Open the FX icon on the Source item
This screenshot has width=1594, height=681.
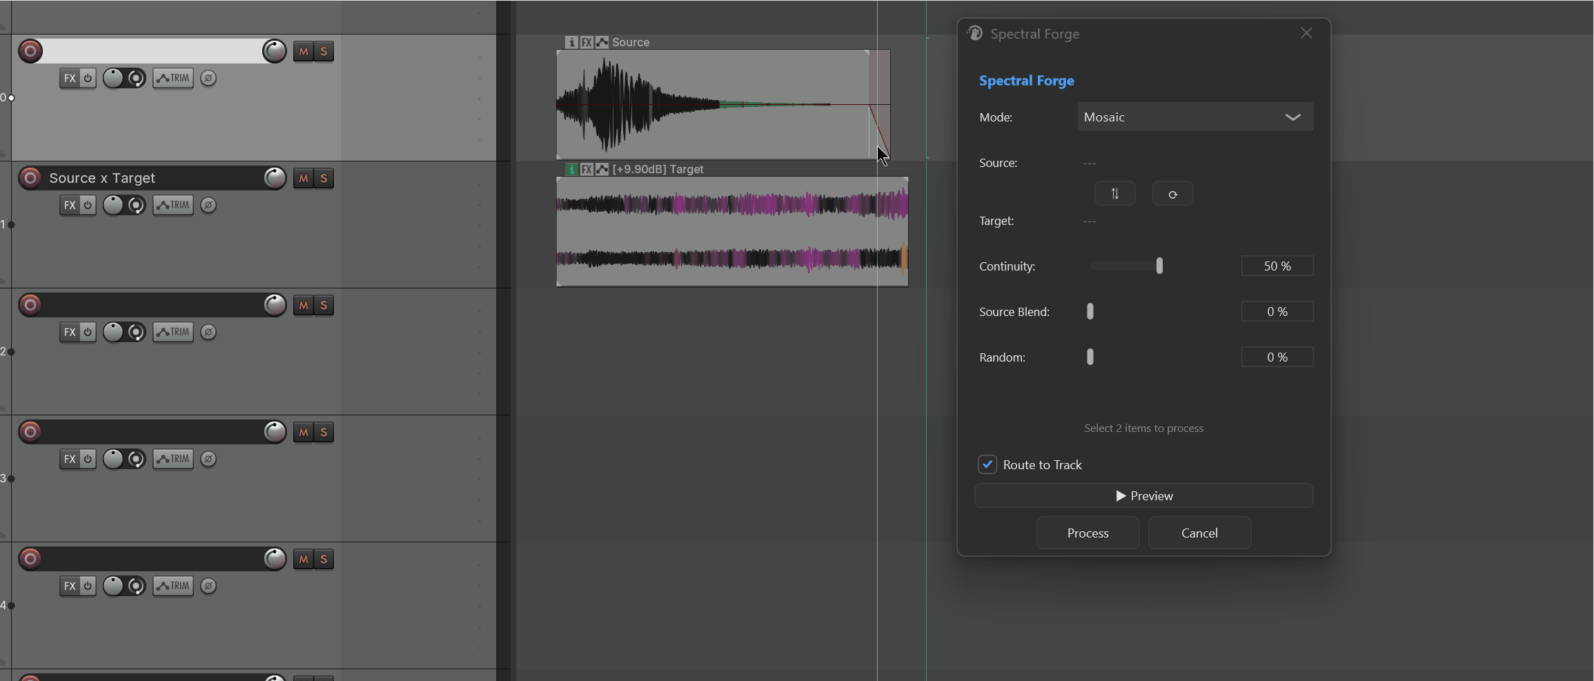tap(587, 42)
